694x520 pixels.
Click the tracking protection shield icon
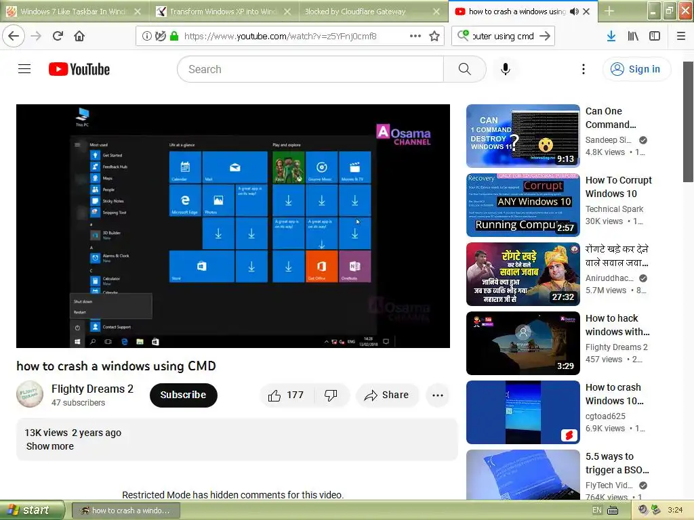pyautogui.click(x=160, y=37)
